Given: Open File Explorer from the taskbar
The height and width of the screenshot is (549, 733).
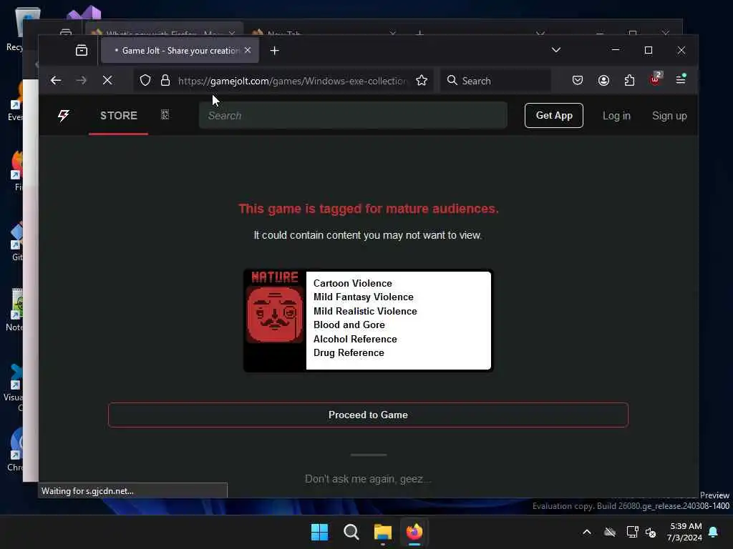Looking at the screenshot, I should coord(383,532).
